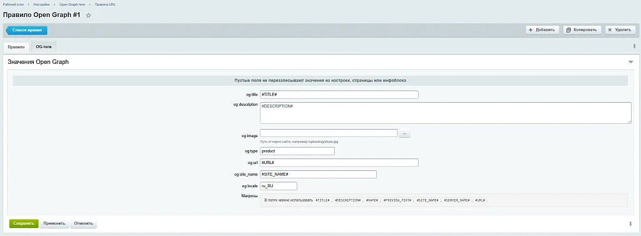Click the Копировать button
641x236 pixels.
click(x=583, y=30)
